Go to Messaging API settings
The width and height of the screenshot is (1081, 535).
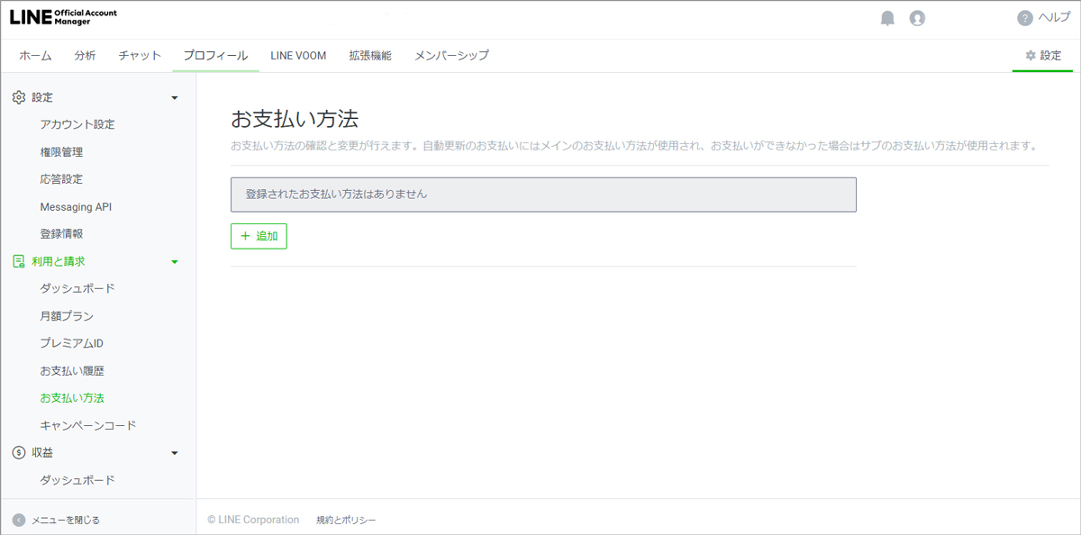(x=76, y=207)
